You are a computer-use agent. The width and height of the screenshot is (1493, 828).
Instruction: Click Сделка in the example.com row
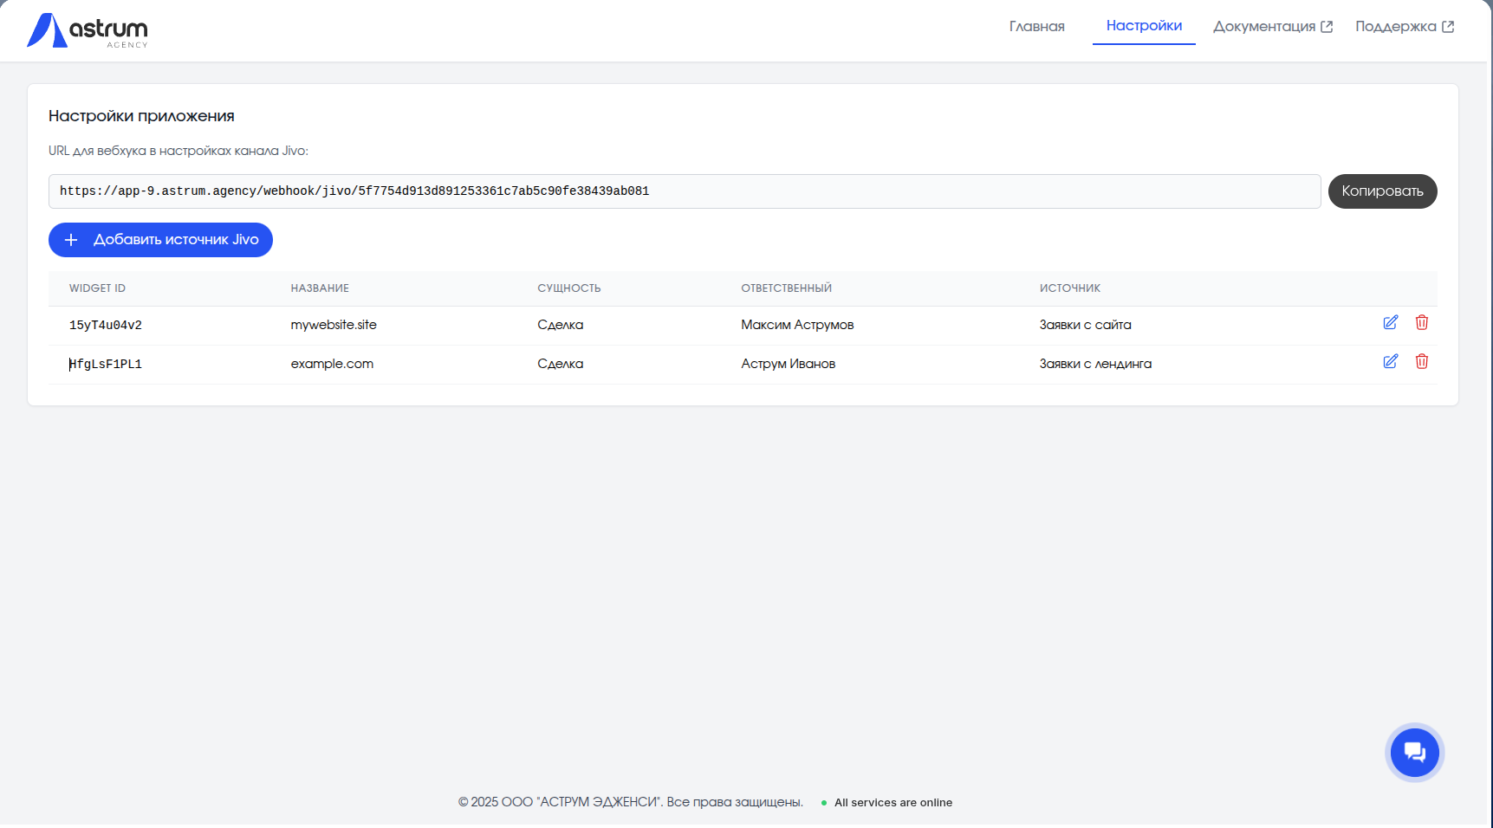click(x=560, y=364)
